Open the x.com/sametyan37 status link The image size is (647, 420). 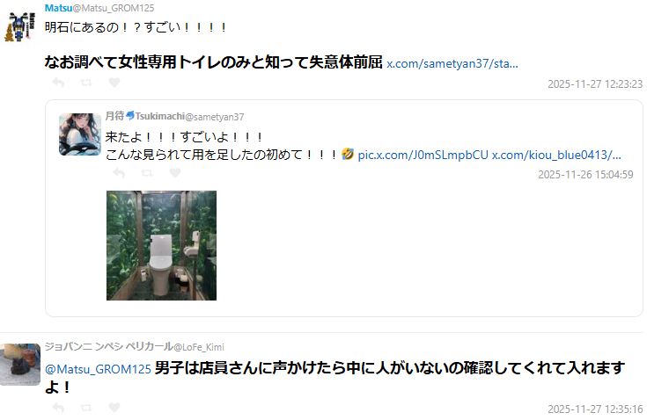click(452, 64)
